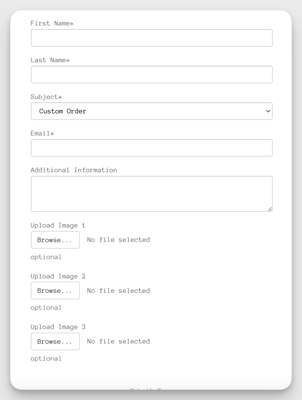Click Browse under Upload Image 1
The image size is (302, 400).
point(55,240)
